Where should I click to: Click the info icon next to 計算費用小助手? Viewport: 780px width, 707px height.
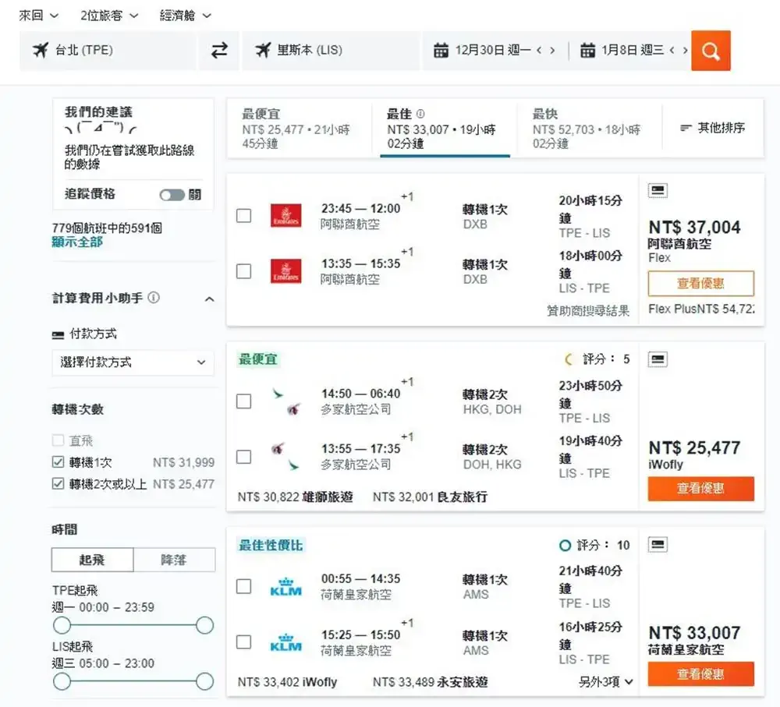coord(154,298)
